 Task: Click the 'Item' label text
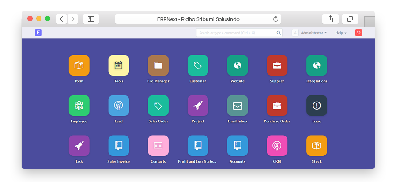[79, 81]
